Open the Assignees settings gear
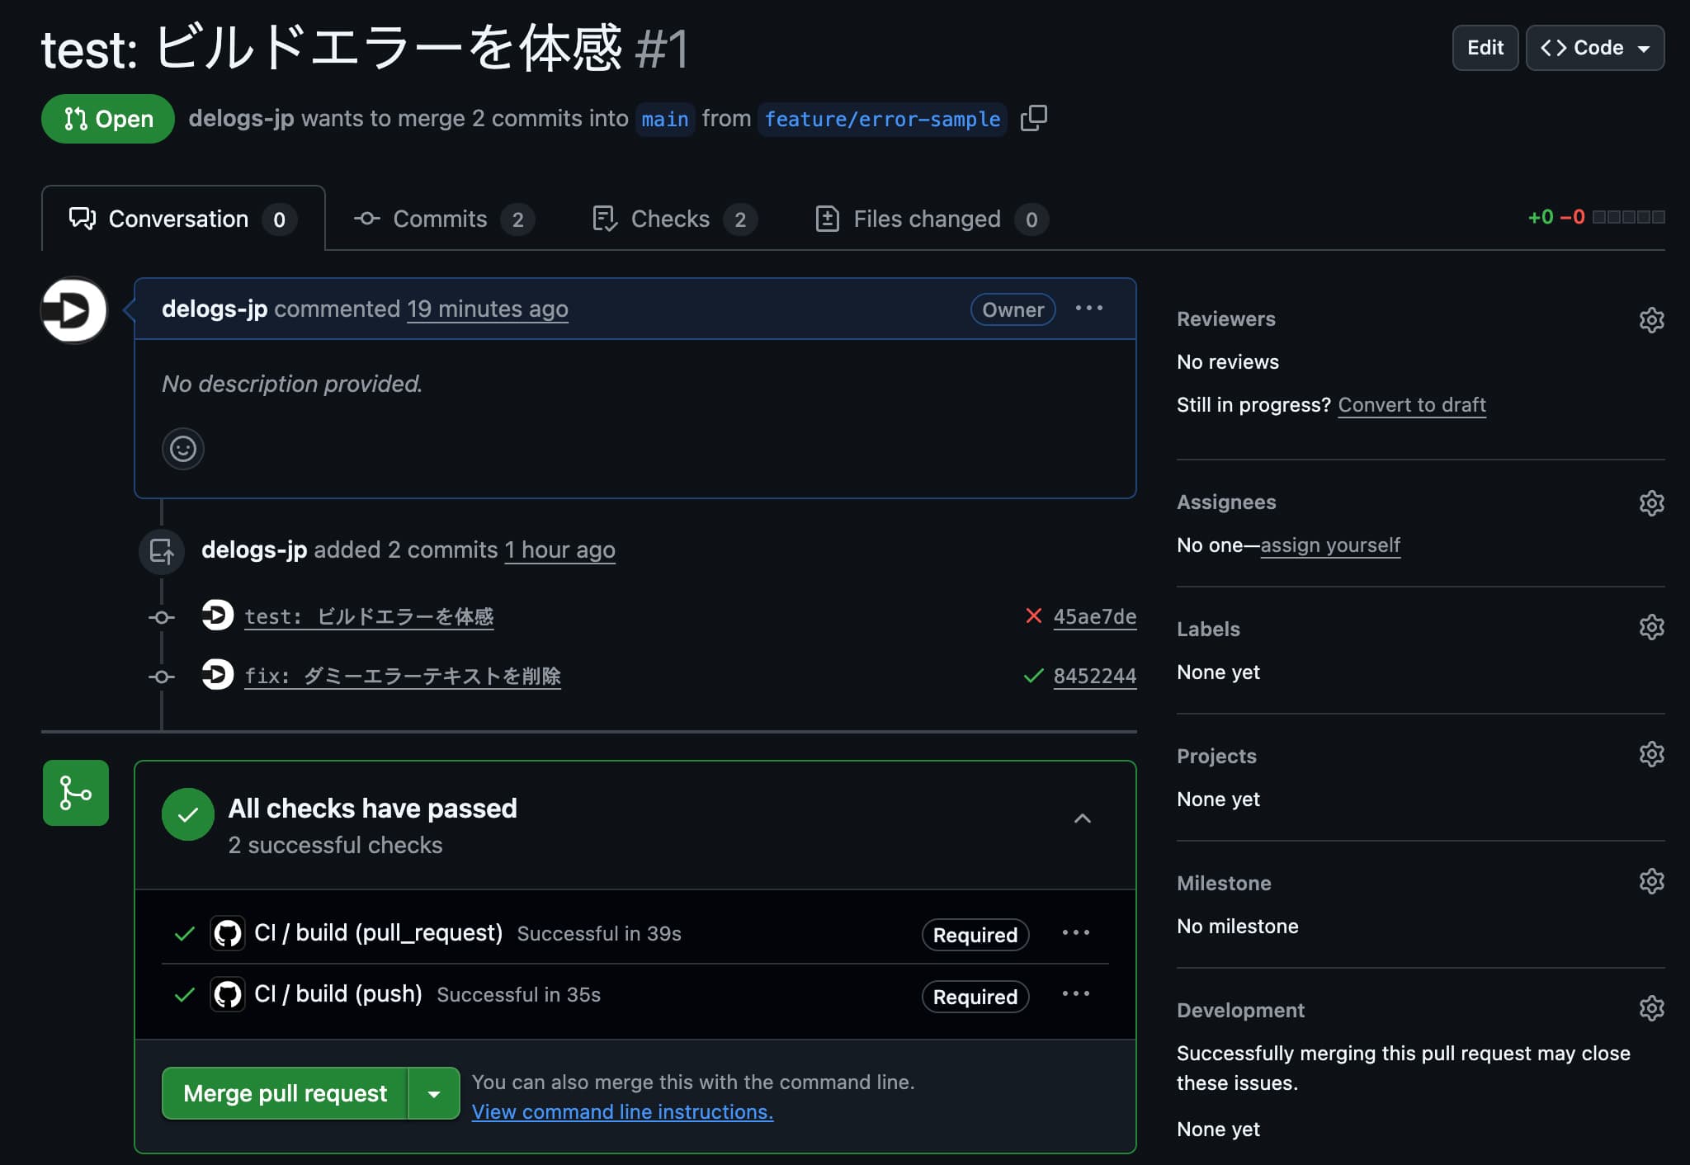Image resolution: width=1690 pixels, height=1165 pixels. point(1651,503)
